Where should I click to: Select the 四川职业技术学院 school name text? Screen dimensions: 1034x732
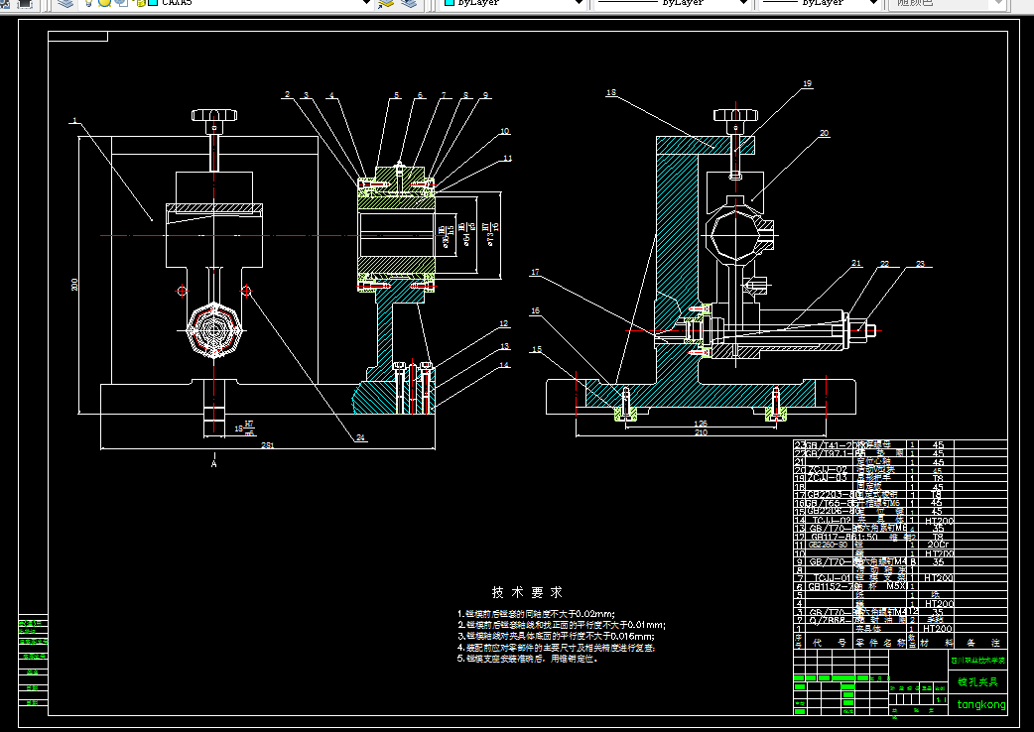[x=978, y=660]
